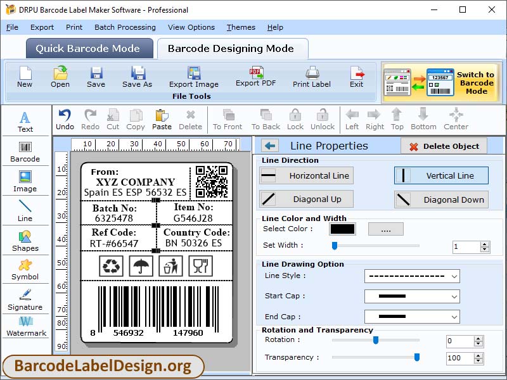Bring object To Front
The width and height of the screenshot is (507, 380).
tap(228, 120)
